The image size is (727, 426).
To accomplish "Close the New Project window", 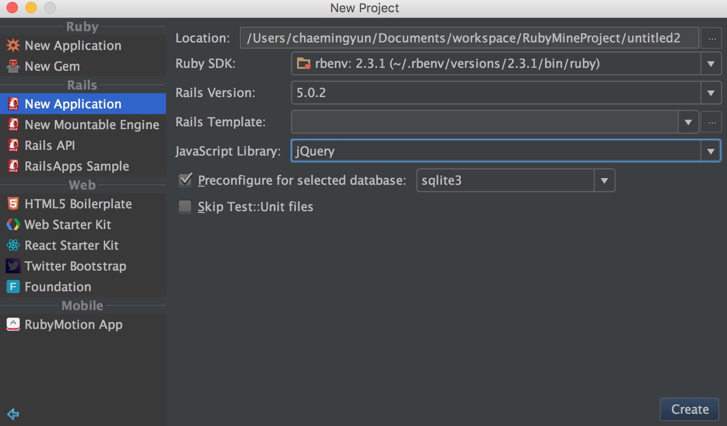I will click(12, 8).
